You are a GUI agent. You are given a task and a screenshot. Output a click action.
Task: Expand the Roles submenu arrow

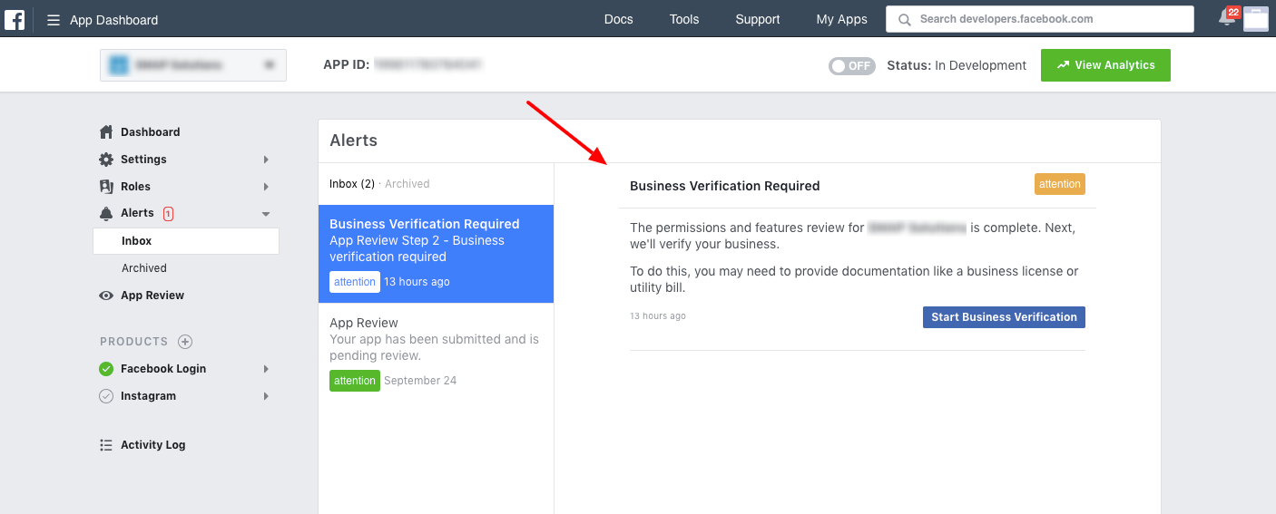(266, 187)
